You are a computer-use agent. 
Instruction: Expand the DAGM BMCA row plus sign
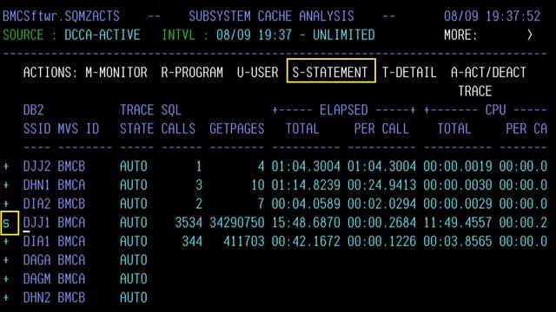point(6,279)
